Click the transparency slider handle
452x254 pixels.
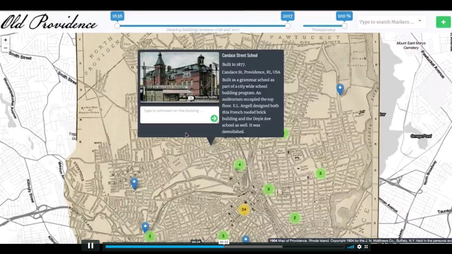coord(344,26)
